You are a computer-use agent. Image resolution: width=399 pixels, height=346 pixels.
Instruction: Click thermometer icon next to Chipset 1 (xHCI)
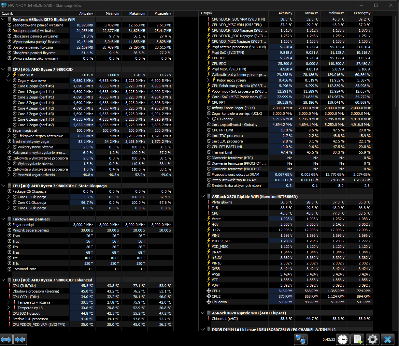coord(209,319)
